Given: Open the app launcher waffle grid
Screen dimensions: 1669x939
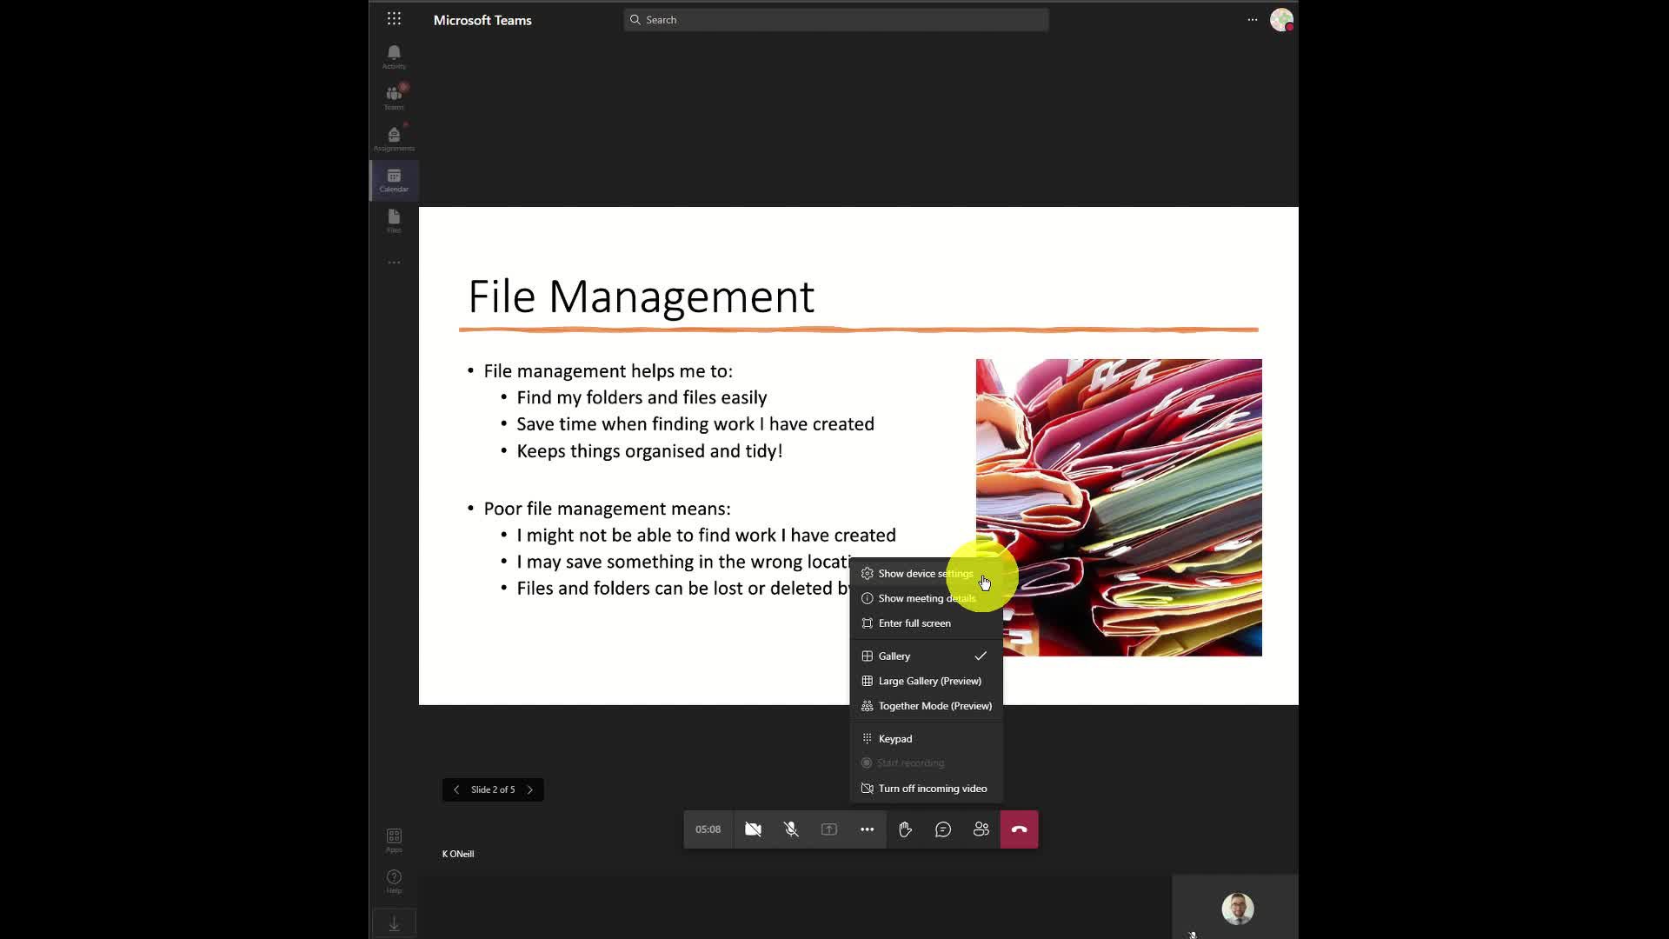Looking at the screenshot, I should [x=394, y=19].
